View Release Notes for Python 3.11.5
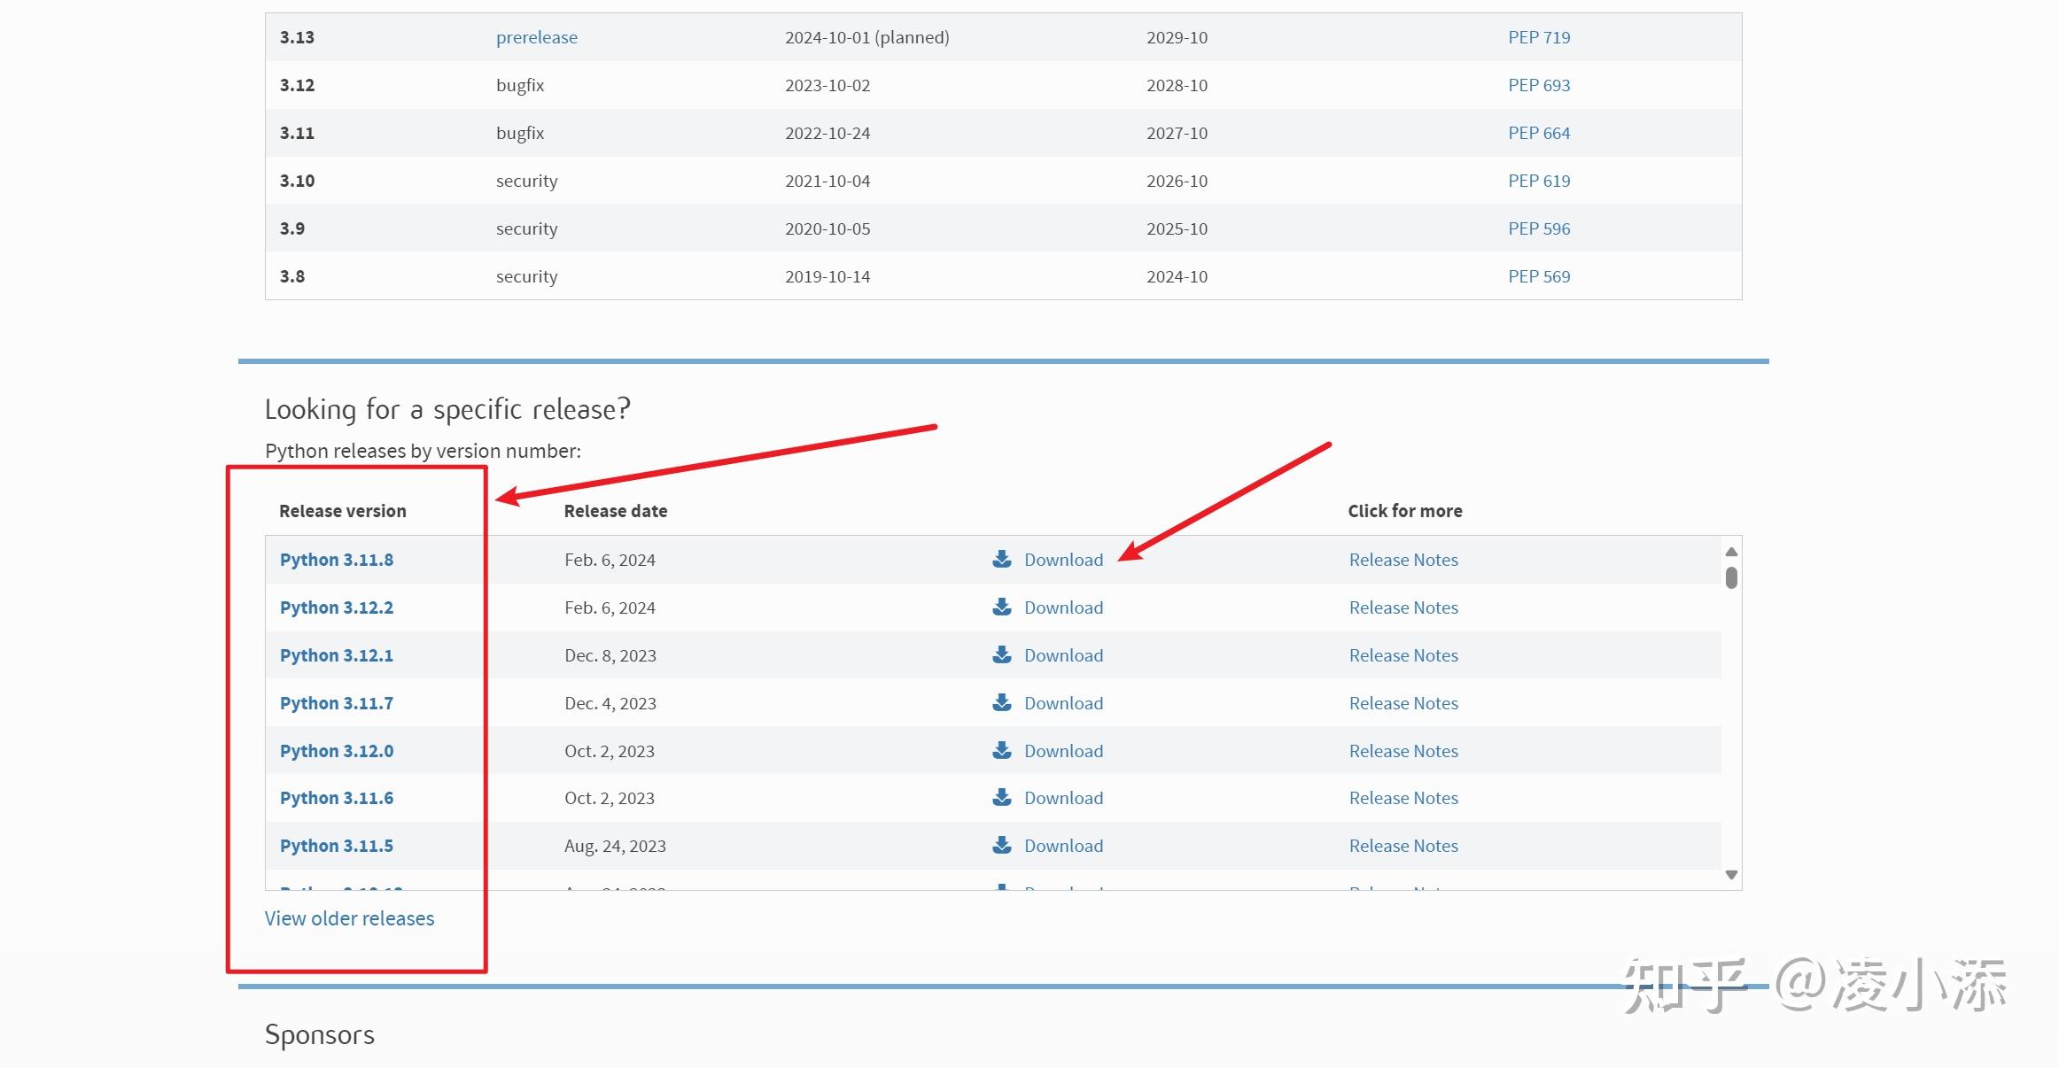The image size is (2059, 1068). 1402,846
